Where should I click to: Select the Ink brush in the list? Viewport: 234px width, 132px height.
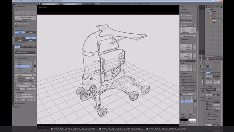tap(23, 66)
